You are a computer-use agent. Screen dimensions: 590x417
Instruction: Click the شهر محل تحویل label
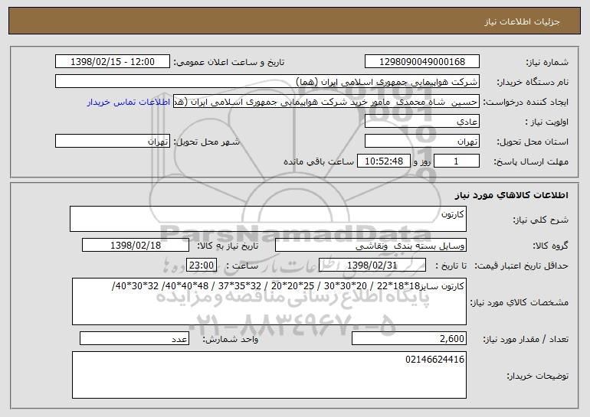pyautogui.click(x=206, y=142)
